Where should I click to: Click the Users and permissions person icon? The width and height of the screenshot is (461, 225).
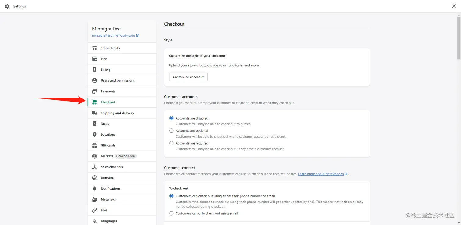coord(95,80)
